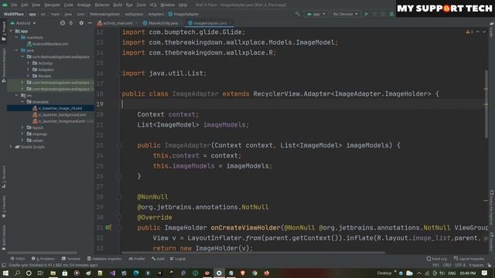This screenshot has width=495, height=278.
Task: Expand the values folder
Action: [22, 141]
